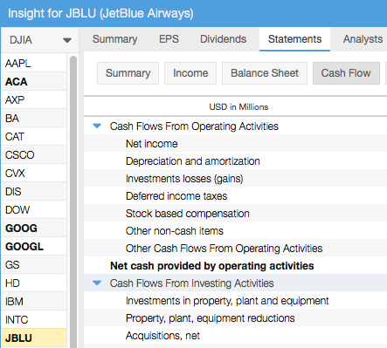
Task: Switch to the Summary top tab
Action: tap(114, 39)
